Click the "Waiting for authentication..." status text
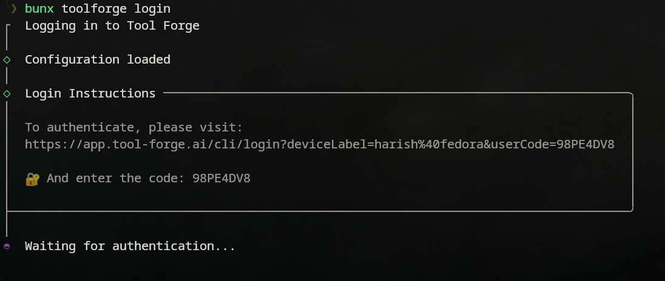This screenshot has width=665, height=281. point(130,246)
